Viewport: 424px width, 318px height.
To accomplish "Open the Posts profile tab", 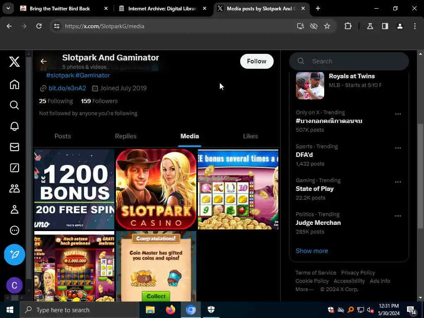I will point(63,136).
